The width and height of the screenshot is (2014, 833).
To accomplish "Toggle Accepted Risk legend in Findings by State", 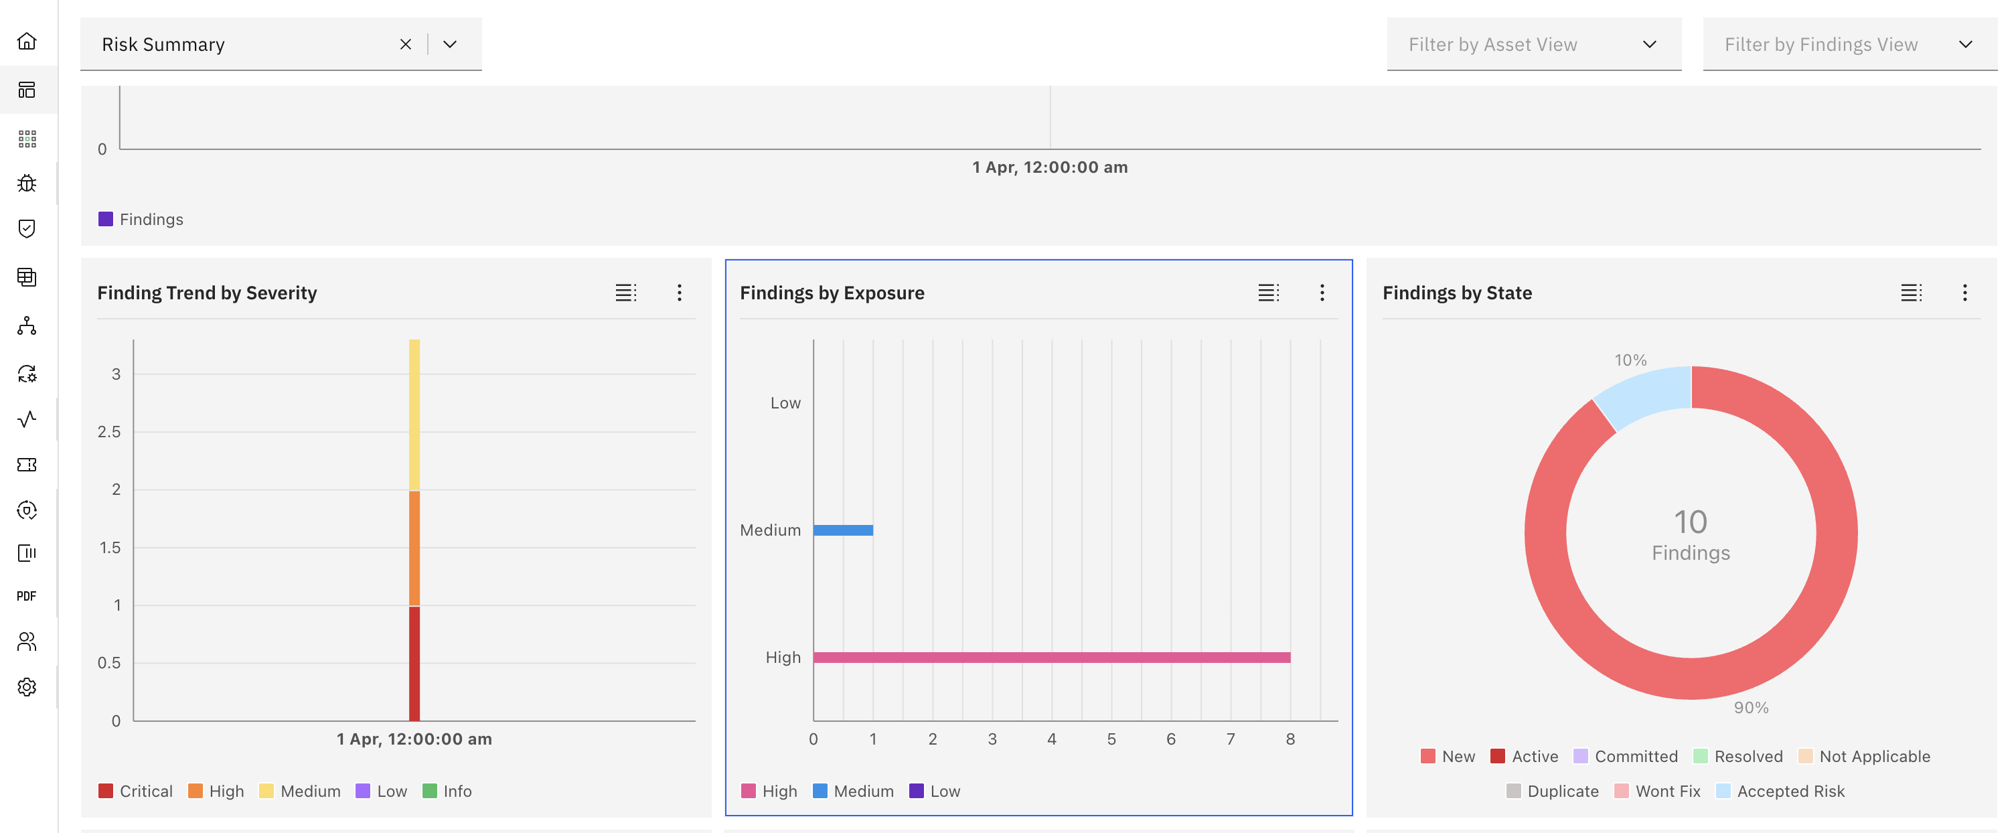I will click(1780, 791).
